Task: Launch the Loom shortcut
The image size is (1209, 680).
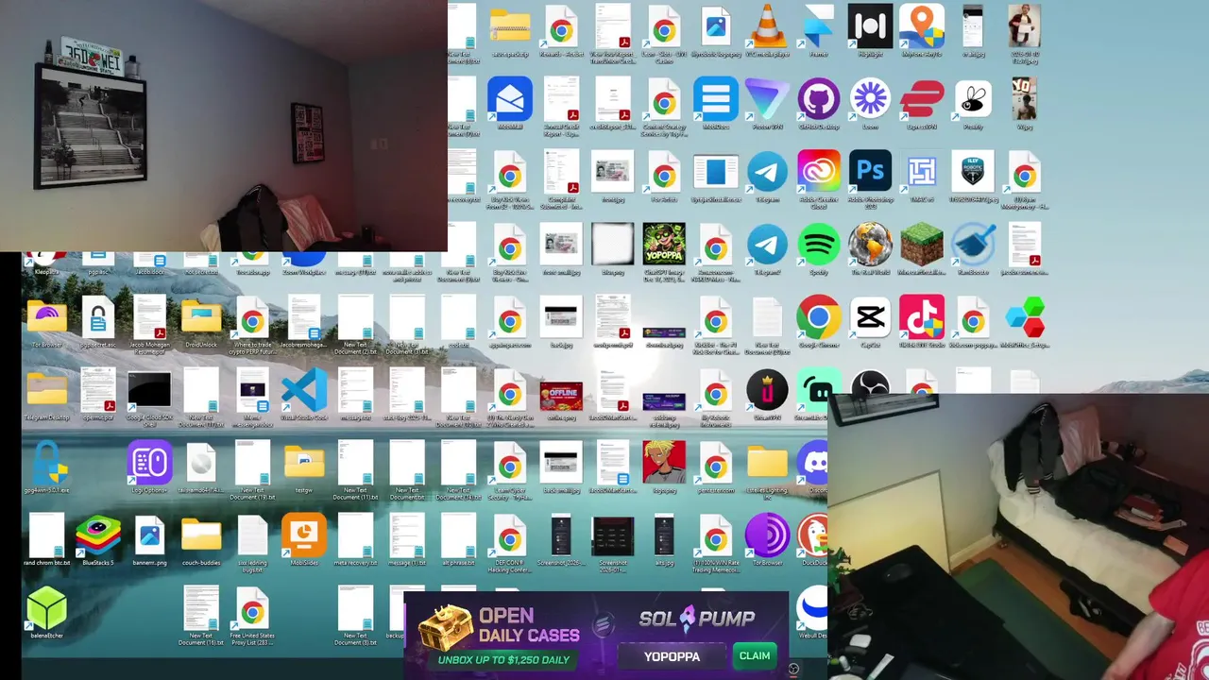Action: tap(870, 100)
